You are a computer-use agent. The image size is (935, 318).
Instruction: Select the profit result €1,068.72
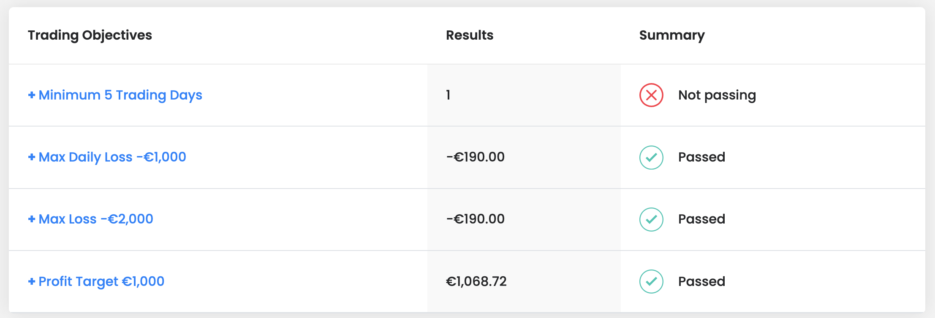coord(476,281)
